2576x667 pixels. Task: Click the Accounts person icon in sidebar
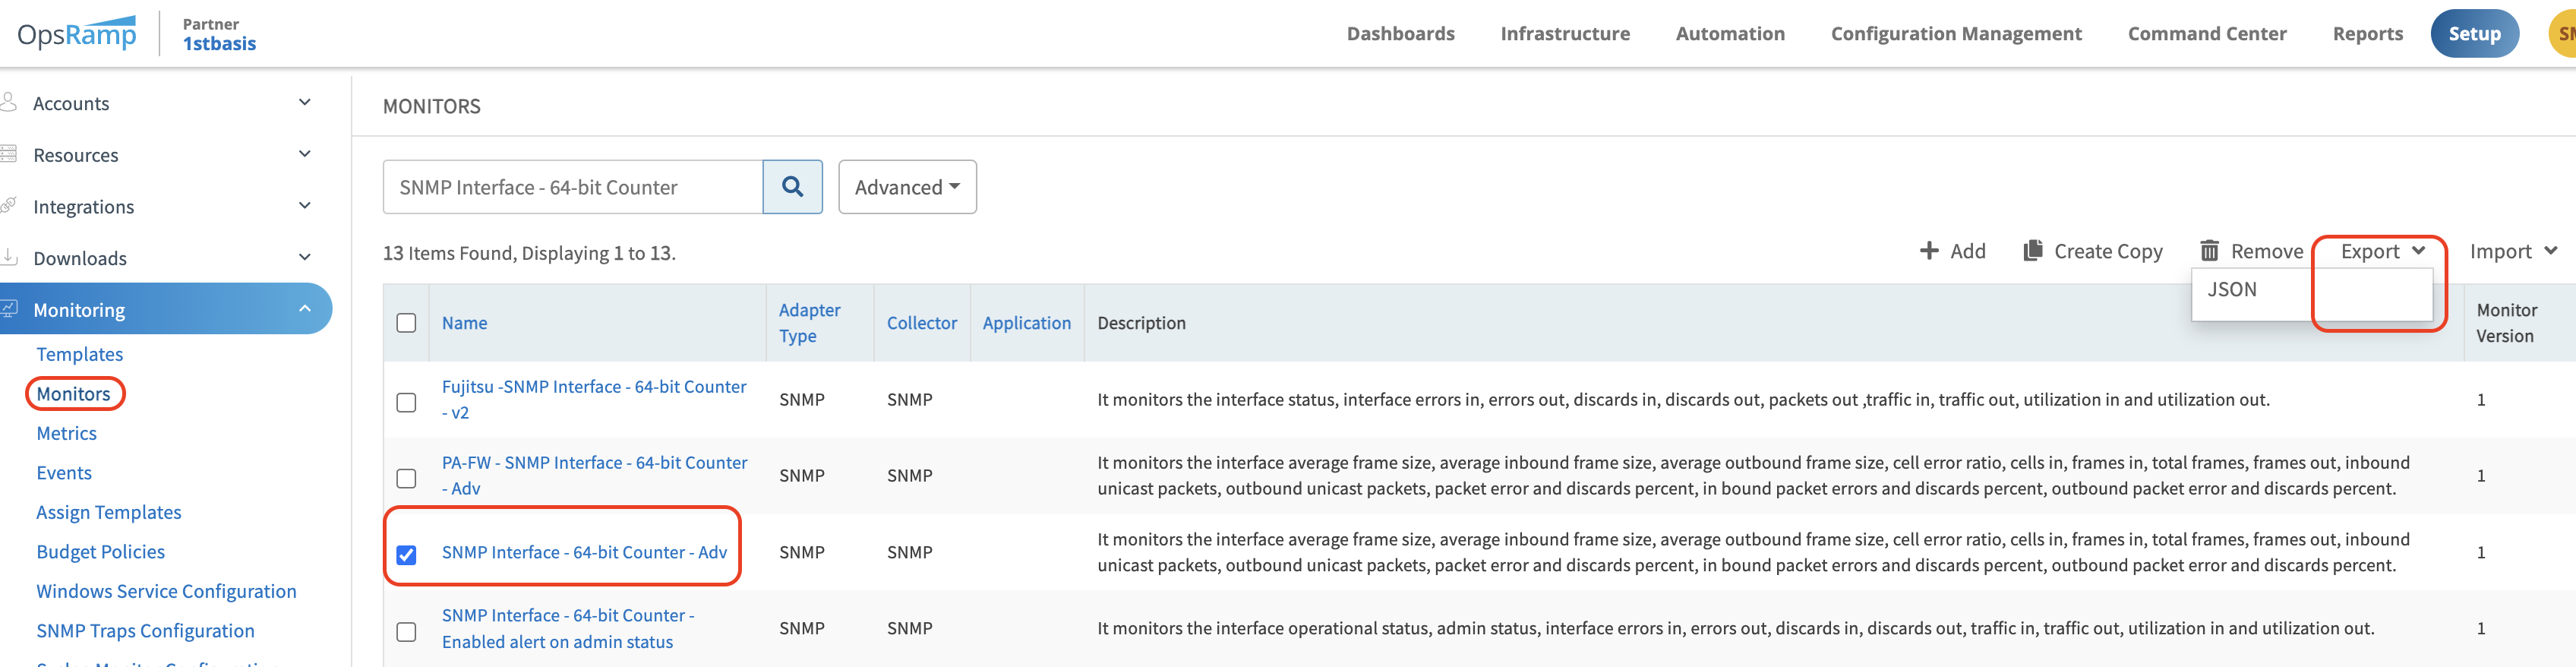pos(9,102)
